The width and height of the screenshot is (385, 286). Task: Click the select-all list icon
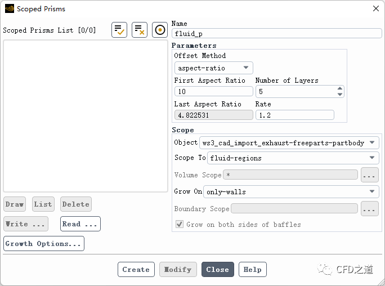pos(119,30)
